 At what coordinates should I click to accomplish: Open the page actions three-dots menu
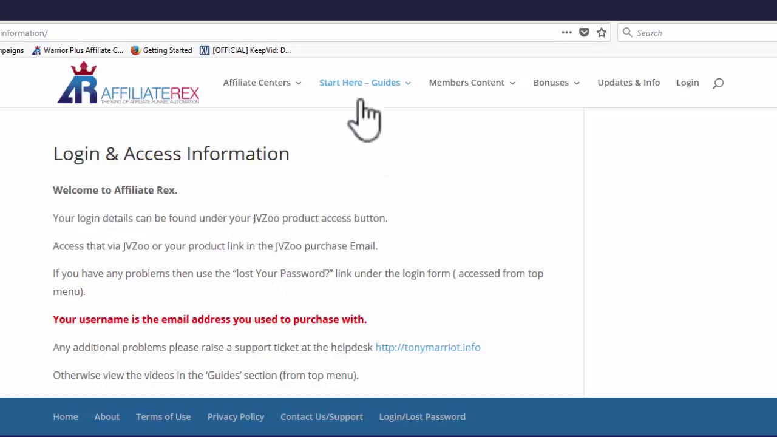566,33
